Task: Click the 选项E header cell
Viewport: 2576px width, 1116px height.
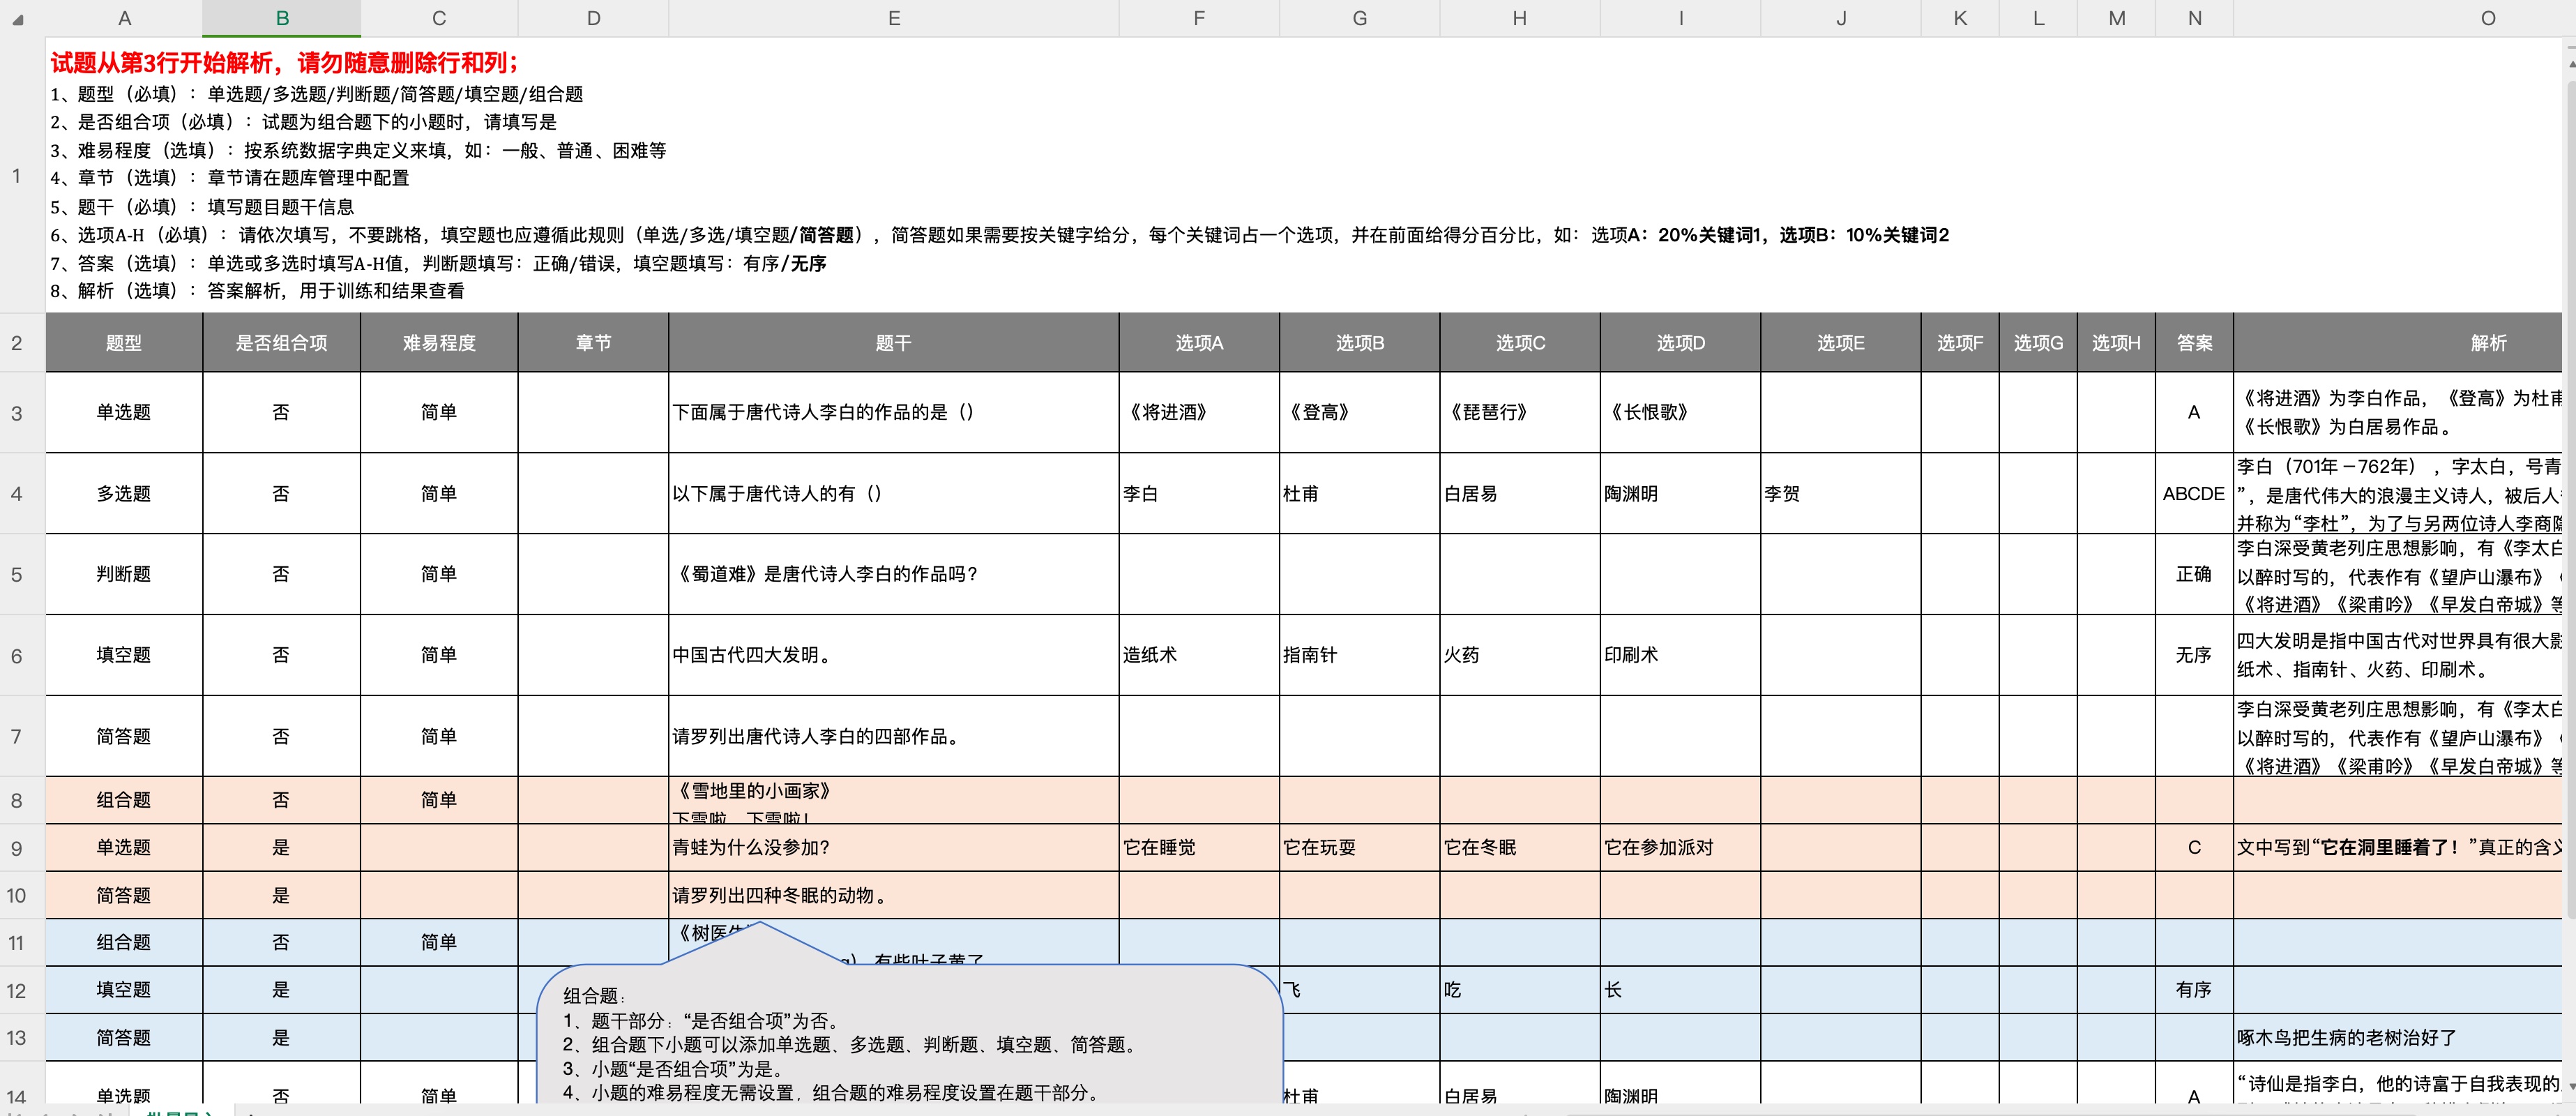Action: 1841,343
